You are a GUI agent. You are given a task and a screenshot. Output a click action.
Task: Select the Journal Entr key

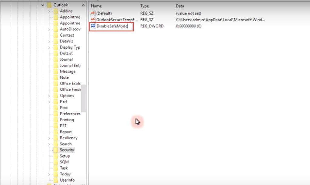point(70,65)
